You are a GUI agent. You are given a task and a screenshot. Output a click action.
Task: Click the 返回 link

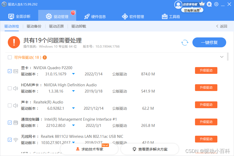pyautogui.click(x=223, y=26)
